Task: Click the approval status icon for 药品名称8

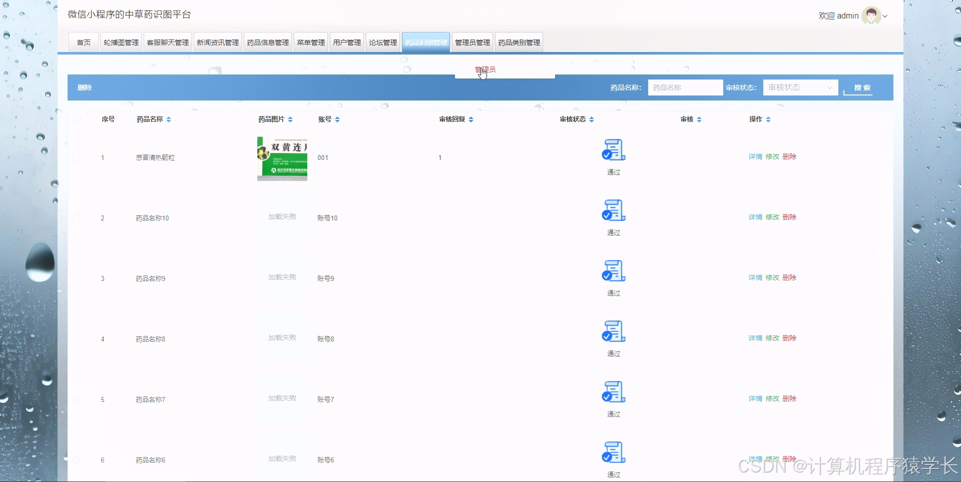Action: click(614, 331)
